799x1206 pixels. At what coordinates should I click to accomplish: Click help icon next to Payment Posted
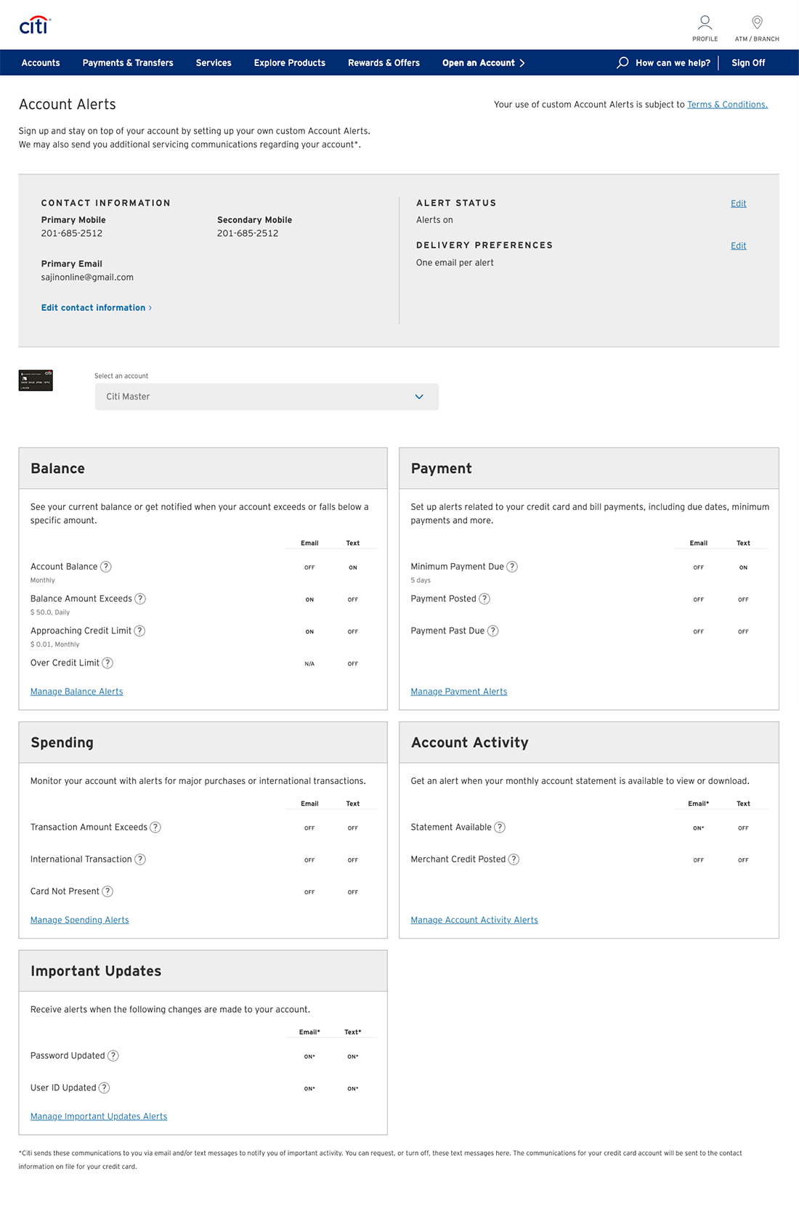pyautogui.click(x=484, y=599)
